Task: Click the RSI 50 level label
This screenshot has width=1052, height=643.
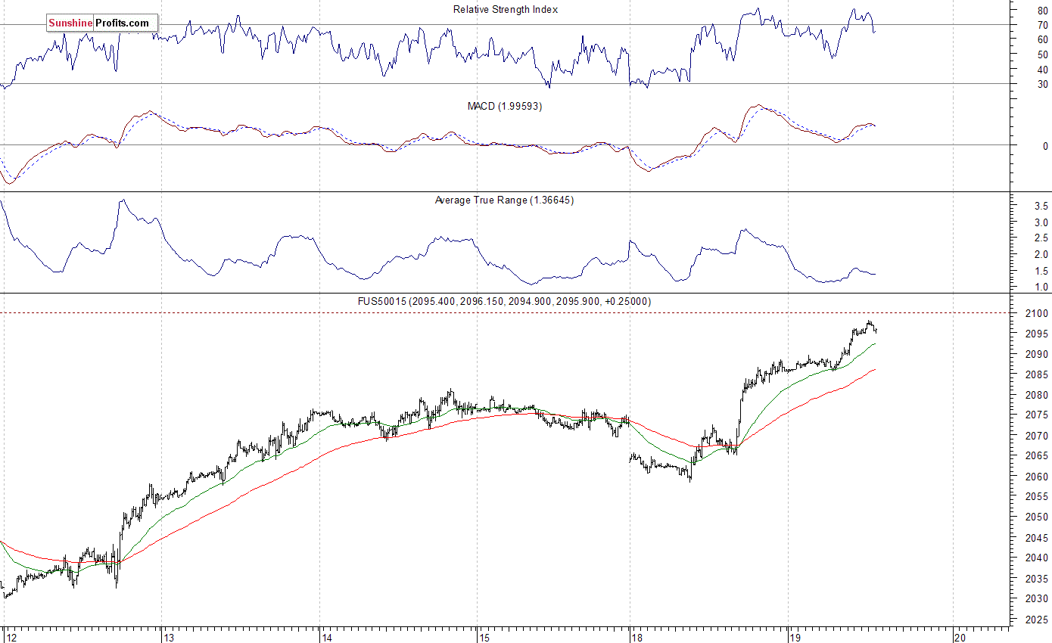Action: click(x=1042, y=54)
